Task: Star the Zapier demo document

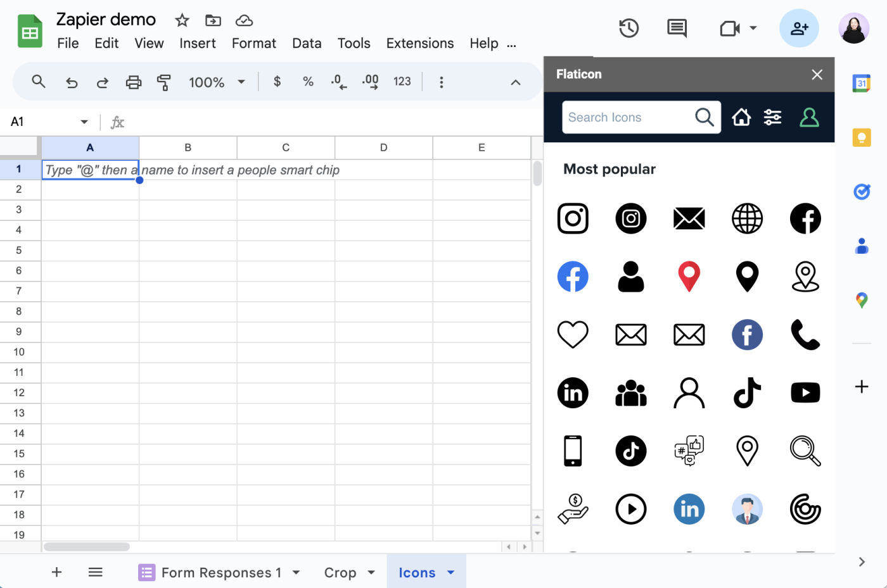Action: click(x=182, y=20)
